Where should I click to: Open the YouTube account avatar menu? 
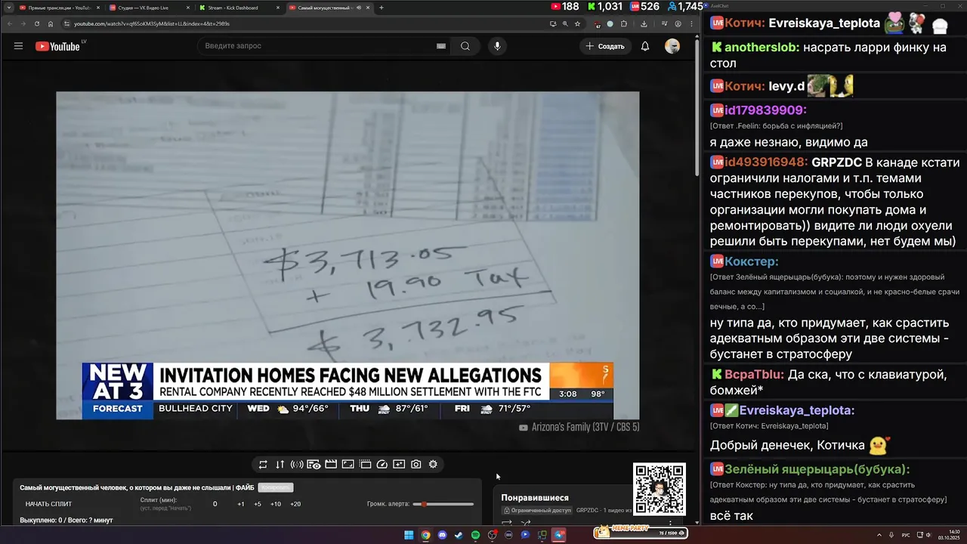click(672, 46)
